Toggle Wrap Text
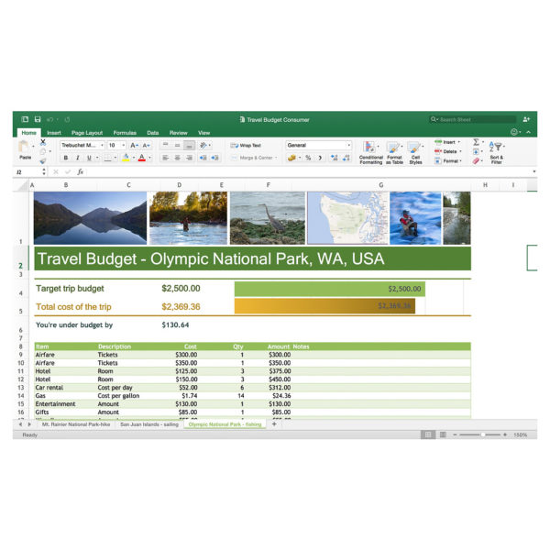The width and height of the screenshot is (550, 550). [x=246, y=145]
